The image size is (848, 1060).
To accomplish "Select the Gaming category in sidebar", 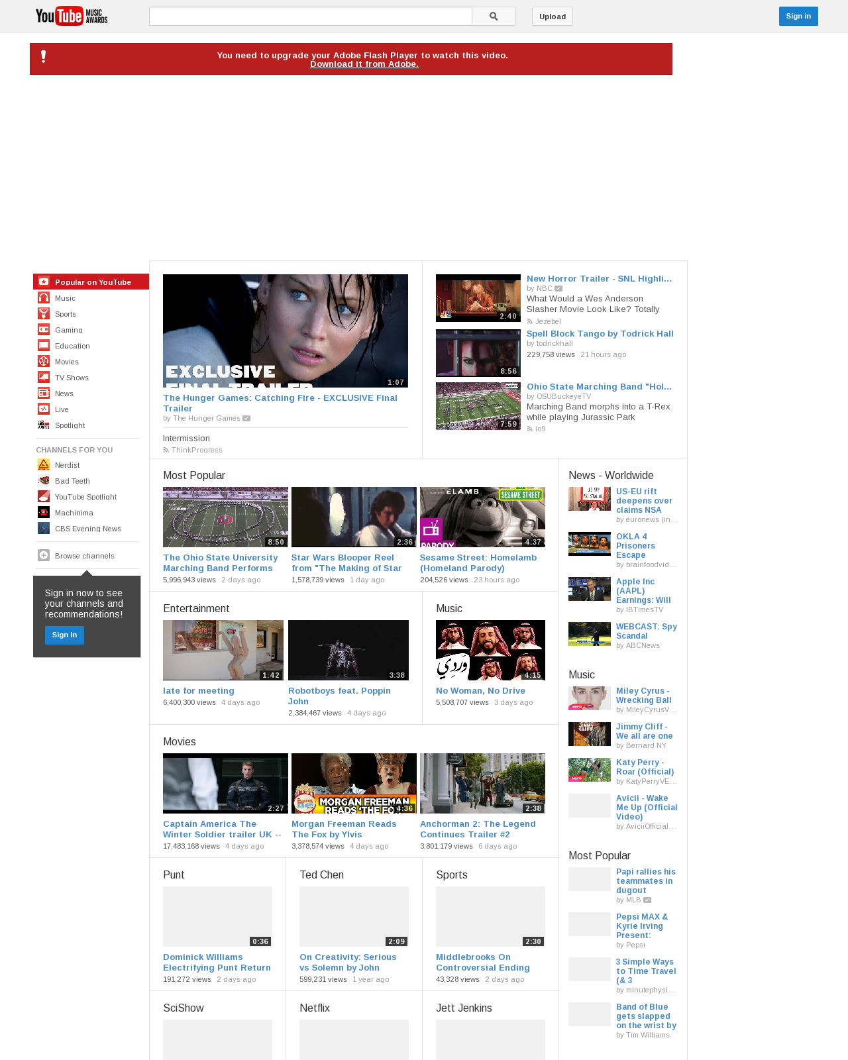I will pyautogui.click(x=91, y=329).
